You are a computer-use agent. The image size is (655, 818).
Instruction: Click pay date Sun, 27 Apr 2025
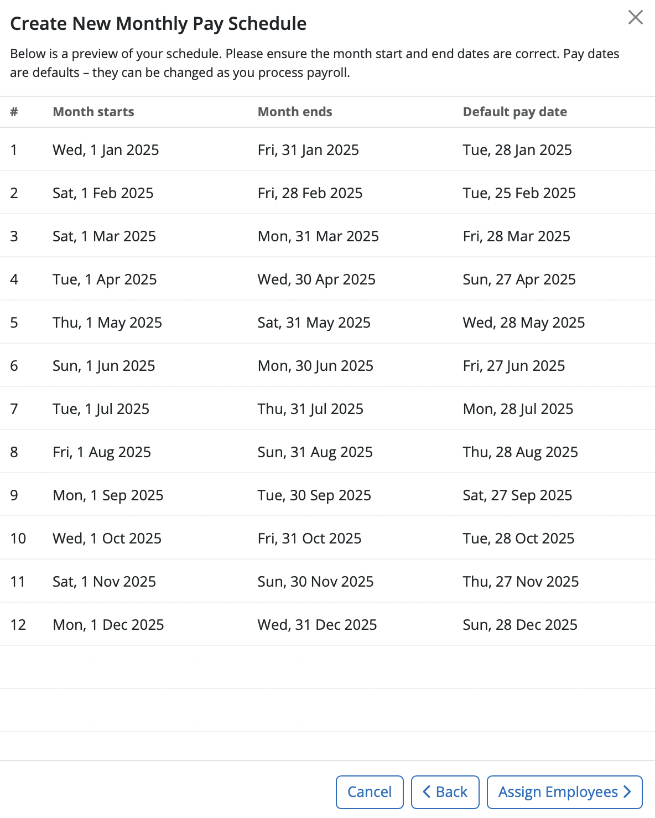pos(519,279)
